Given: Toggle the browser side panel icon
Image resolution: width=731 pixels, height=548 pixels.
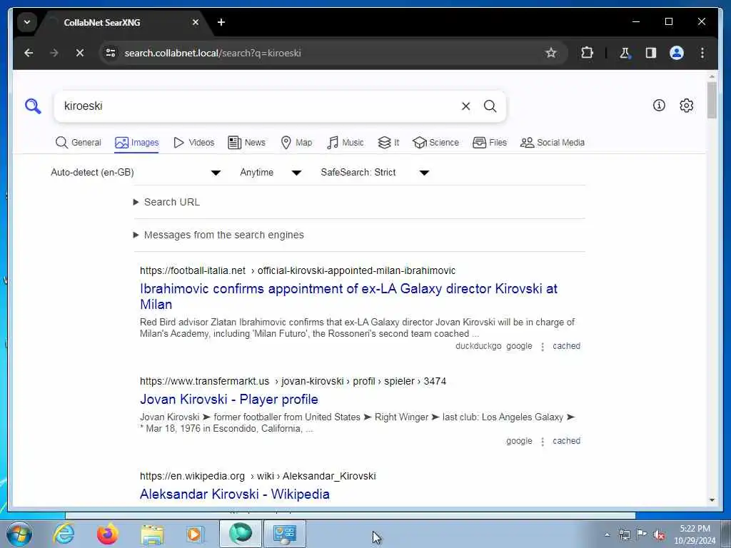Looking at the screenshot, I should 651,53.
